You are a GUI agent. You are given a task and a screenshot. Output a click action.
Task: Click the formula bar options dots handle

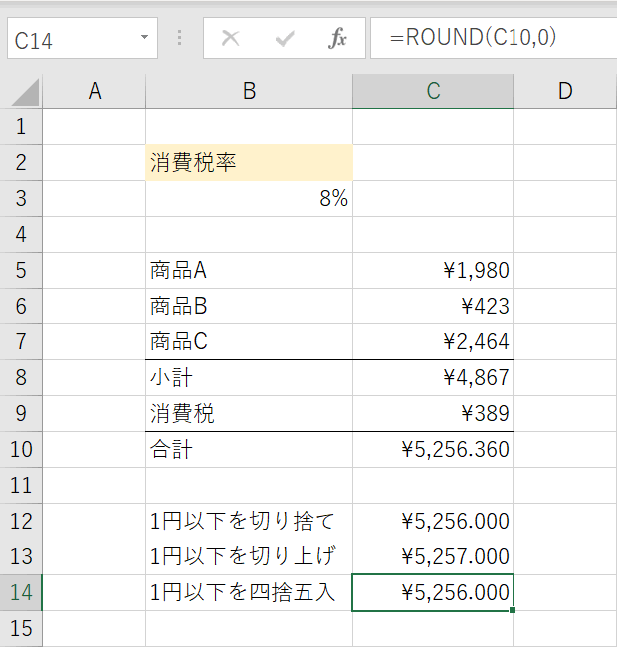coord(179,38)
